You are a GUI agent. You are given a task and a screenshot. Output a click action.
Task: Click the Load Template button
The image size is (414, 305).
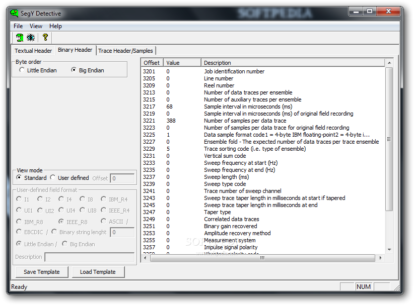pos(98,272)
